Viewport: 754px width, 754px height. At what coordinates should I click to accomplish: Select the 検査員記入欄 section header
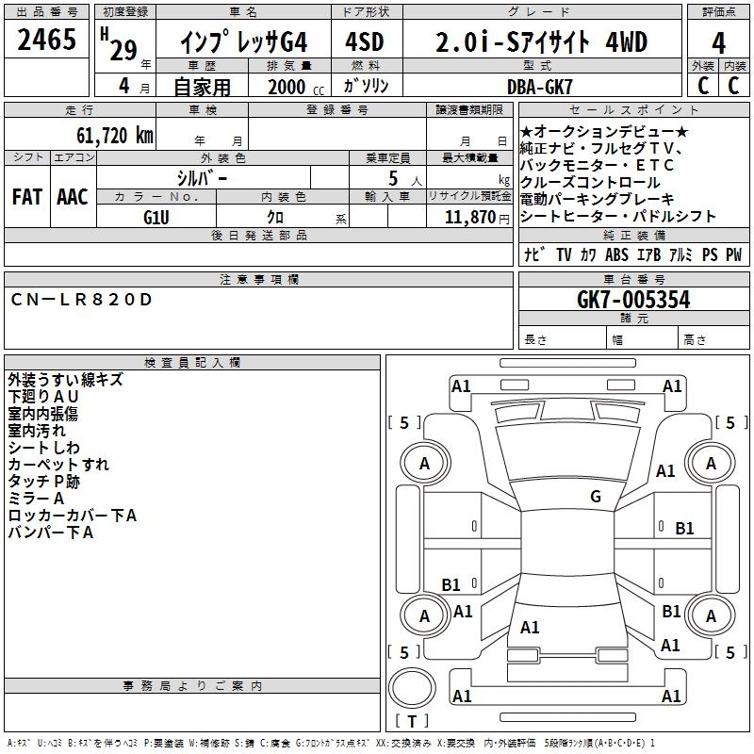click(x=192, y=363)
